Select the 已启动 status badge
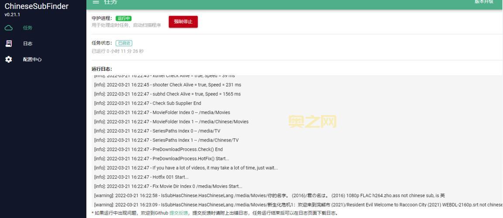This screenshot has width=503, height=218. click(x=124, y=43)
